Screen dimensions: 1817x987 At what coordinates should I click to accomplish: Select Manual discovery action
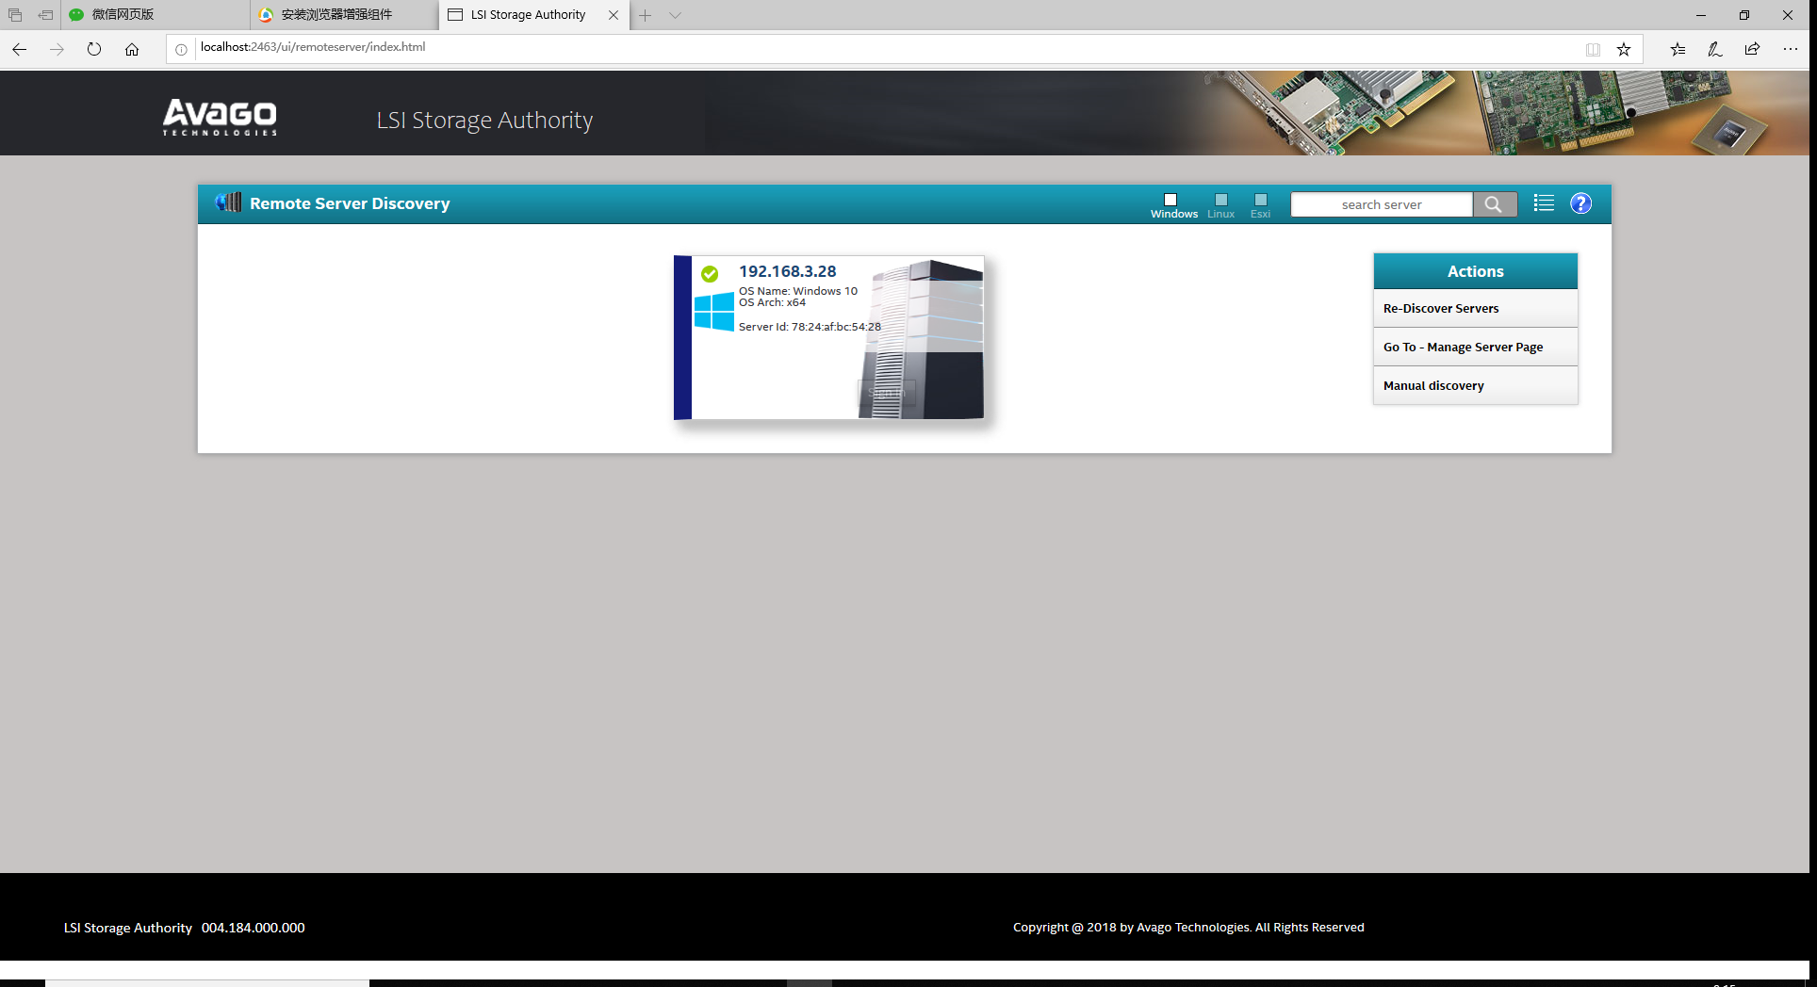(x=1475, y=385)
